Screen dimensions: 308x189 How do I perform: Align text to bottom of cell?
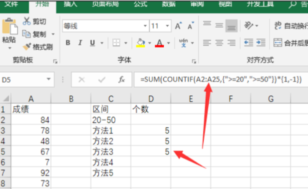tap(232, 25)
